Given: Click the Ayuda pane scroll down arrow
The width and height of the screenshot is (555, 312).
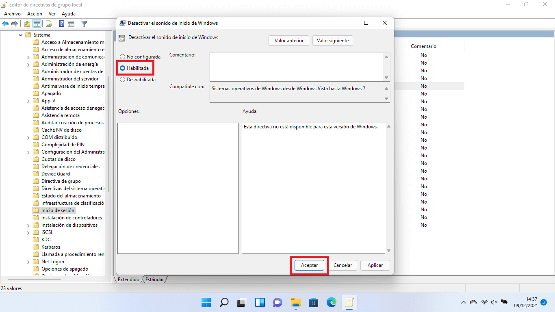Looking at the screenshot, I should click(388, 251).
